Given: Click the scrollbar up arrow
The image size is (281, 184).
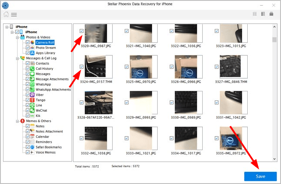Looking at the screenshot, I should pos(275,27).
